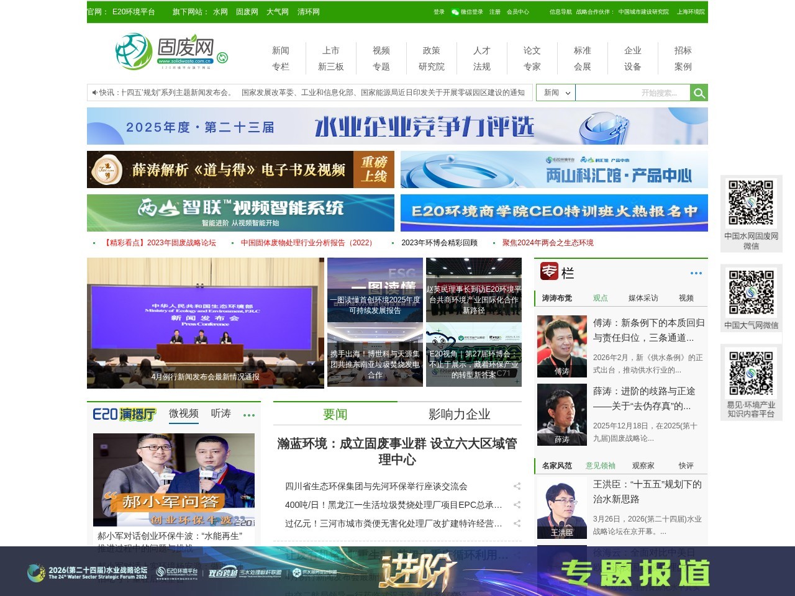Select the 观察家 tab

(x=643, y=466)
